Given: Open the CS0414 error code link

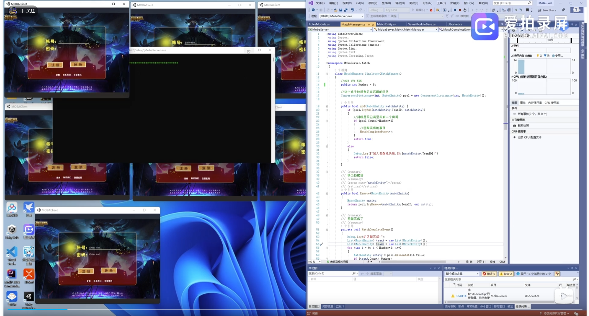Looking at the screenshot, I should click(461, 296).
